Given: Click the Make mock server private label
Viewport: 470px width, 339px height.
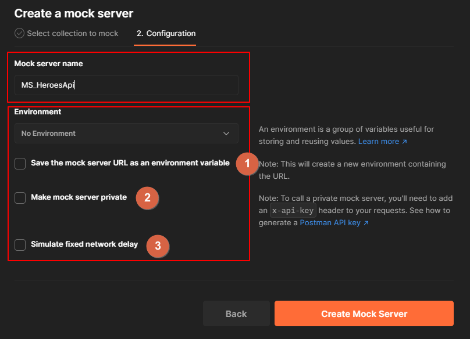Looking at the screenshot, I should click(79, 197).
